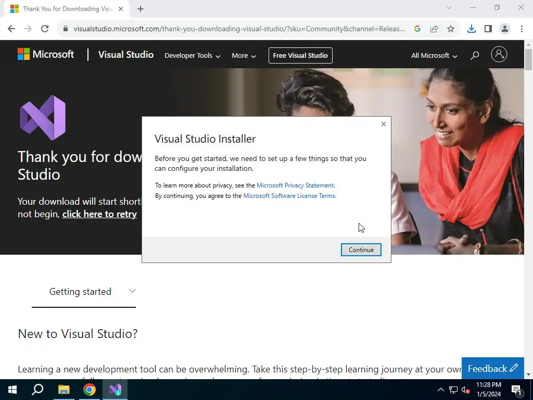Expand the Developer Tools menu
533x400 pixels.
pos(193,55)
